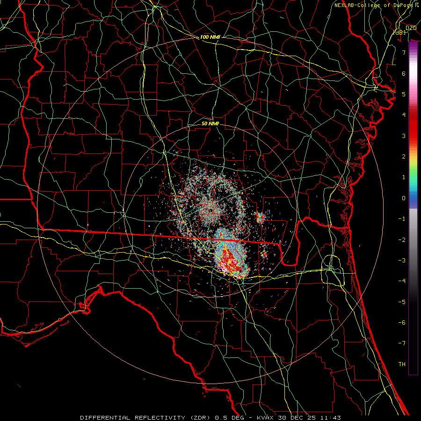Select the 4 value on color scale
The height and width of the screenshot is (421, 421).
404,115
